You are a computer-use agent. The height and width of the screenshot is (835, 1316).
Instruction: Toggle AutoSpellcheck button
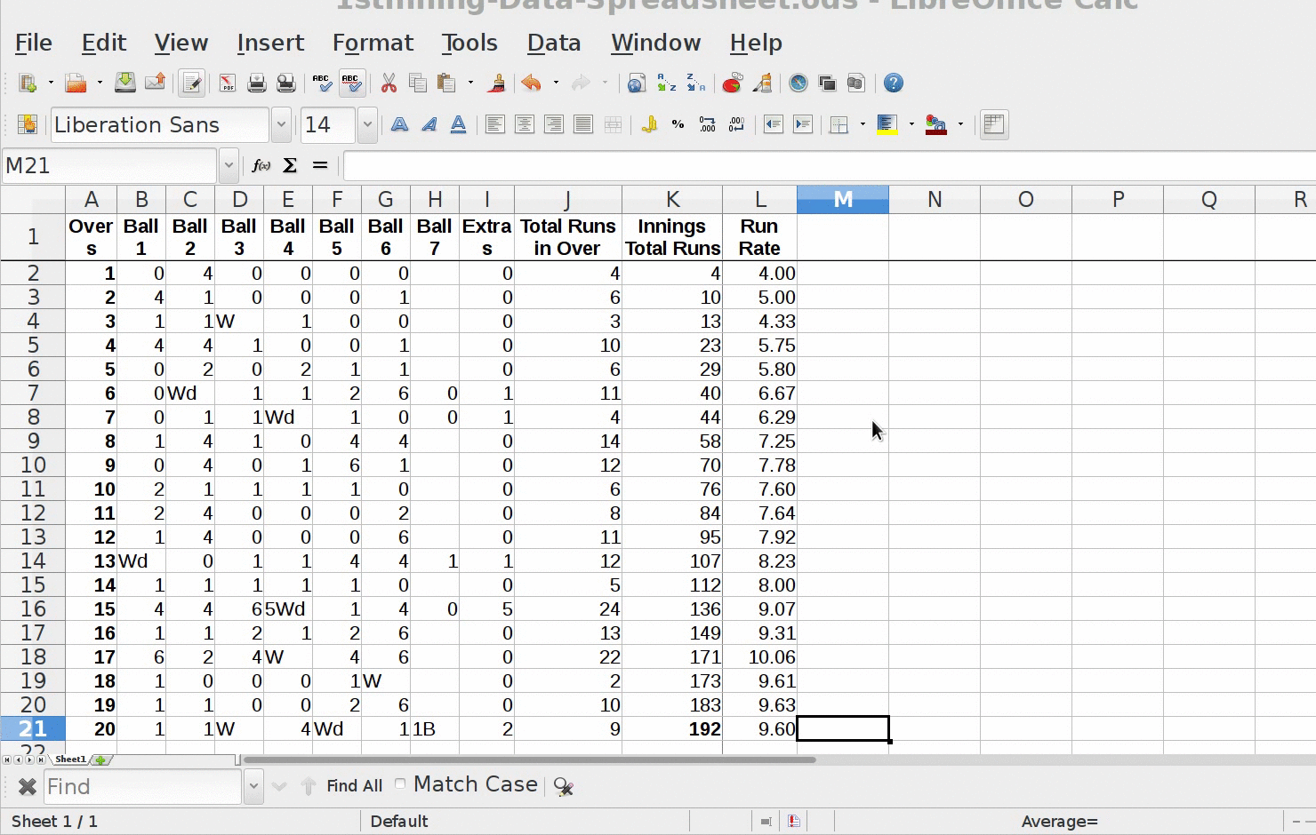tap(351, 83)
